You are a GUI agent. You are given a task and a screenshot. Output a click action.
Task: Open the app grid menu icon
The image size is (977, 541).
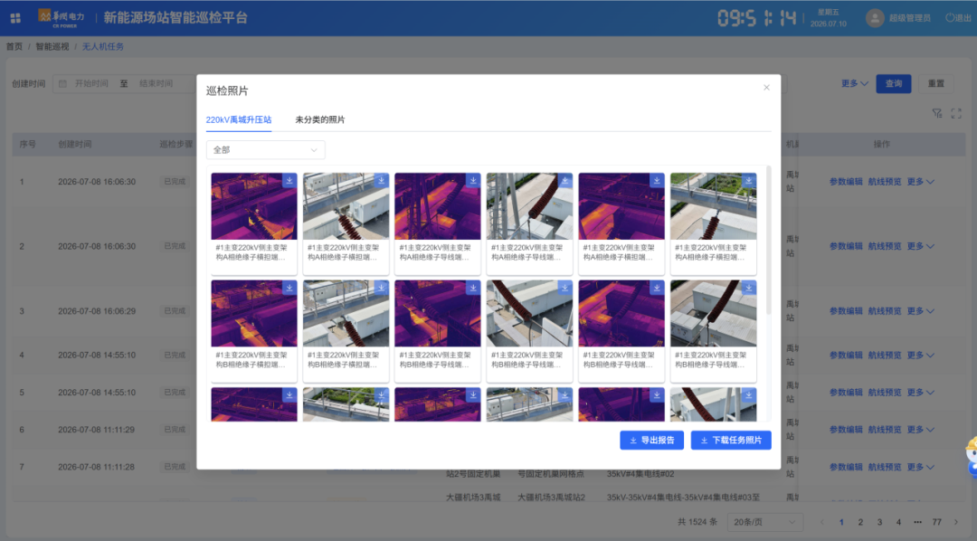15,18
